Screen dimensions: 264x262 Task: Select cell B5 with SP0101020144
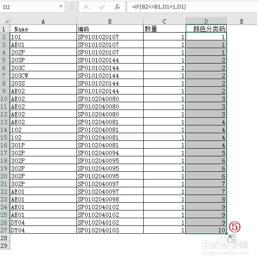[x=110, y=60]
